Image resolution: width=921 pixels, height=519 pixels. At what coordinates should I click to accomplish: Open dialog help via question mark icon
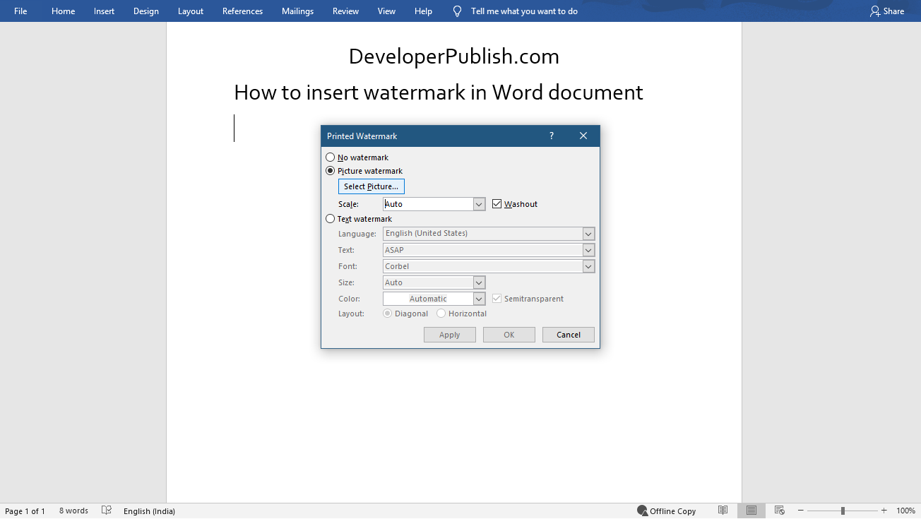tap(551, 136)
